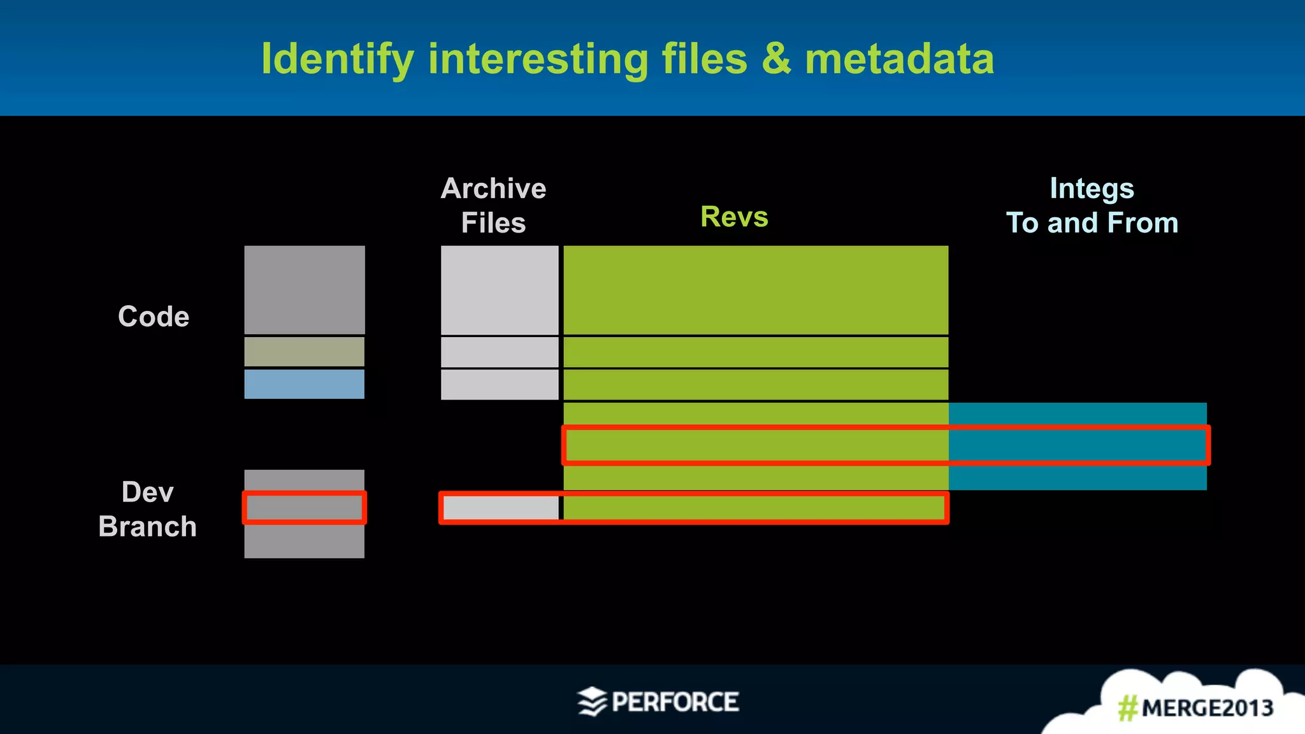
Task: Click the 'Integs To and From' heading
Action: point(1092,205)
